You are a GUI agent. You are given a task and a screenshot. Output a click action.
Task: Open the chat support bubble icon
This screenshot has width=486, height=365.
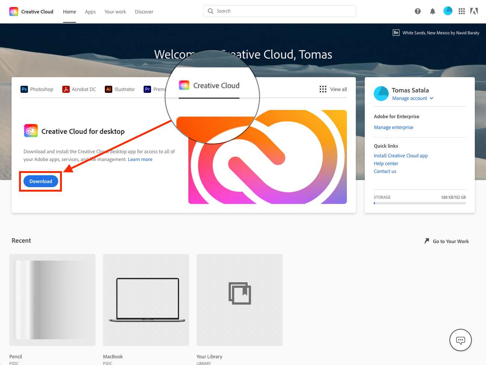coord(461,340)
